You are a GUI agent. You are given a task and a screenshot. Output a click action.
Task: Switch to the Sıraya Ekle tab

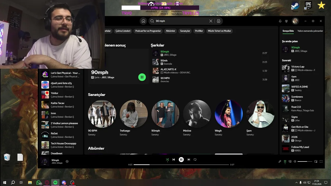[288, 31]
